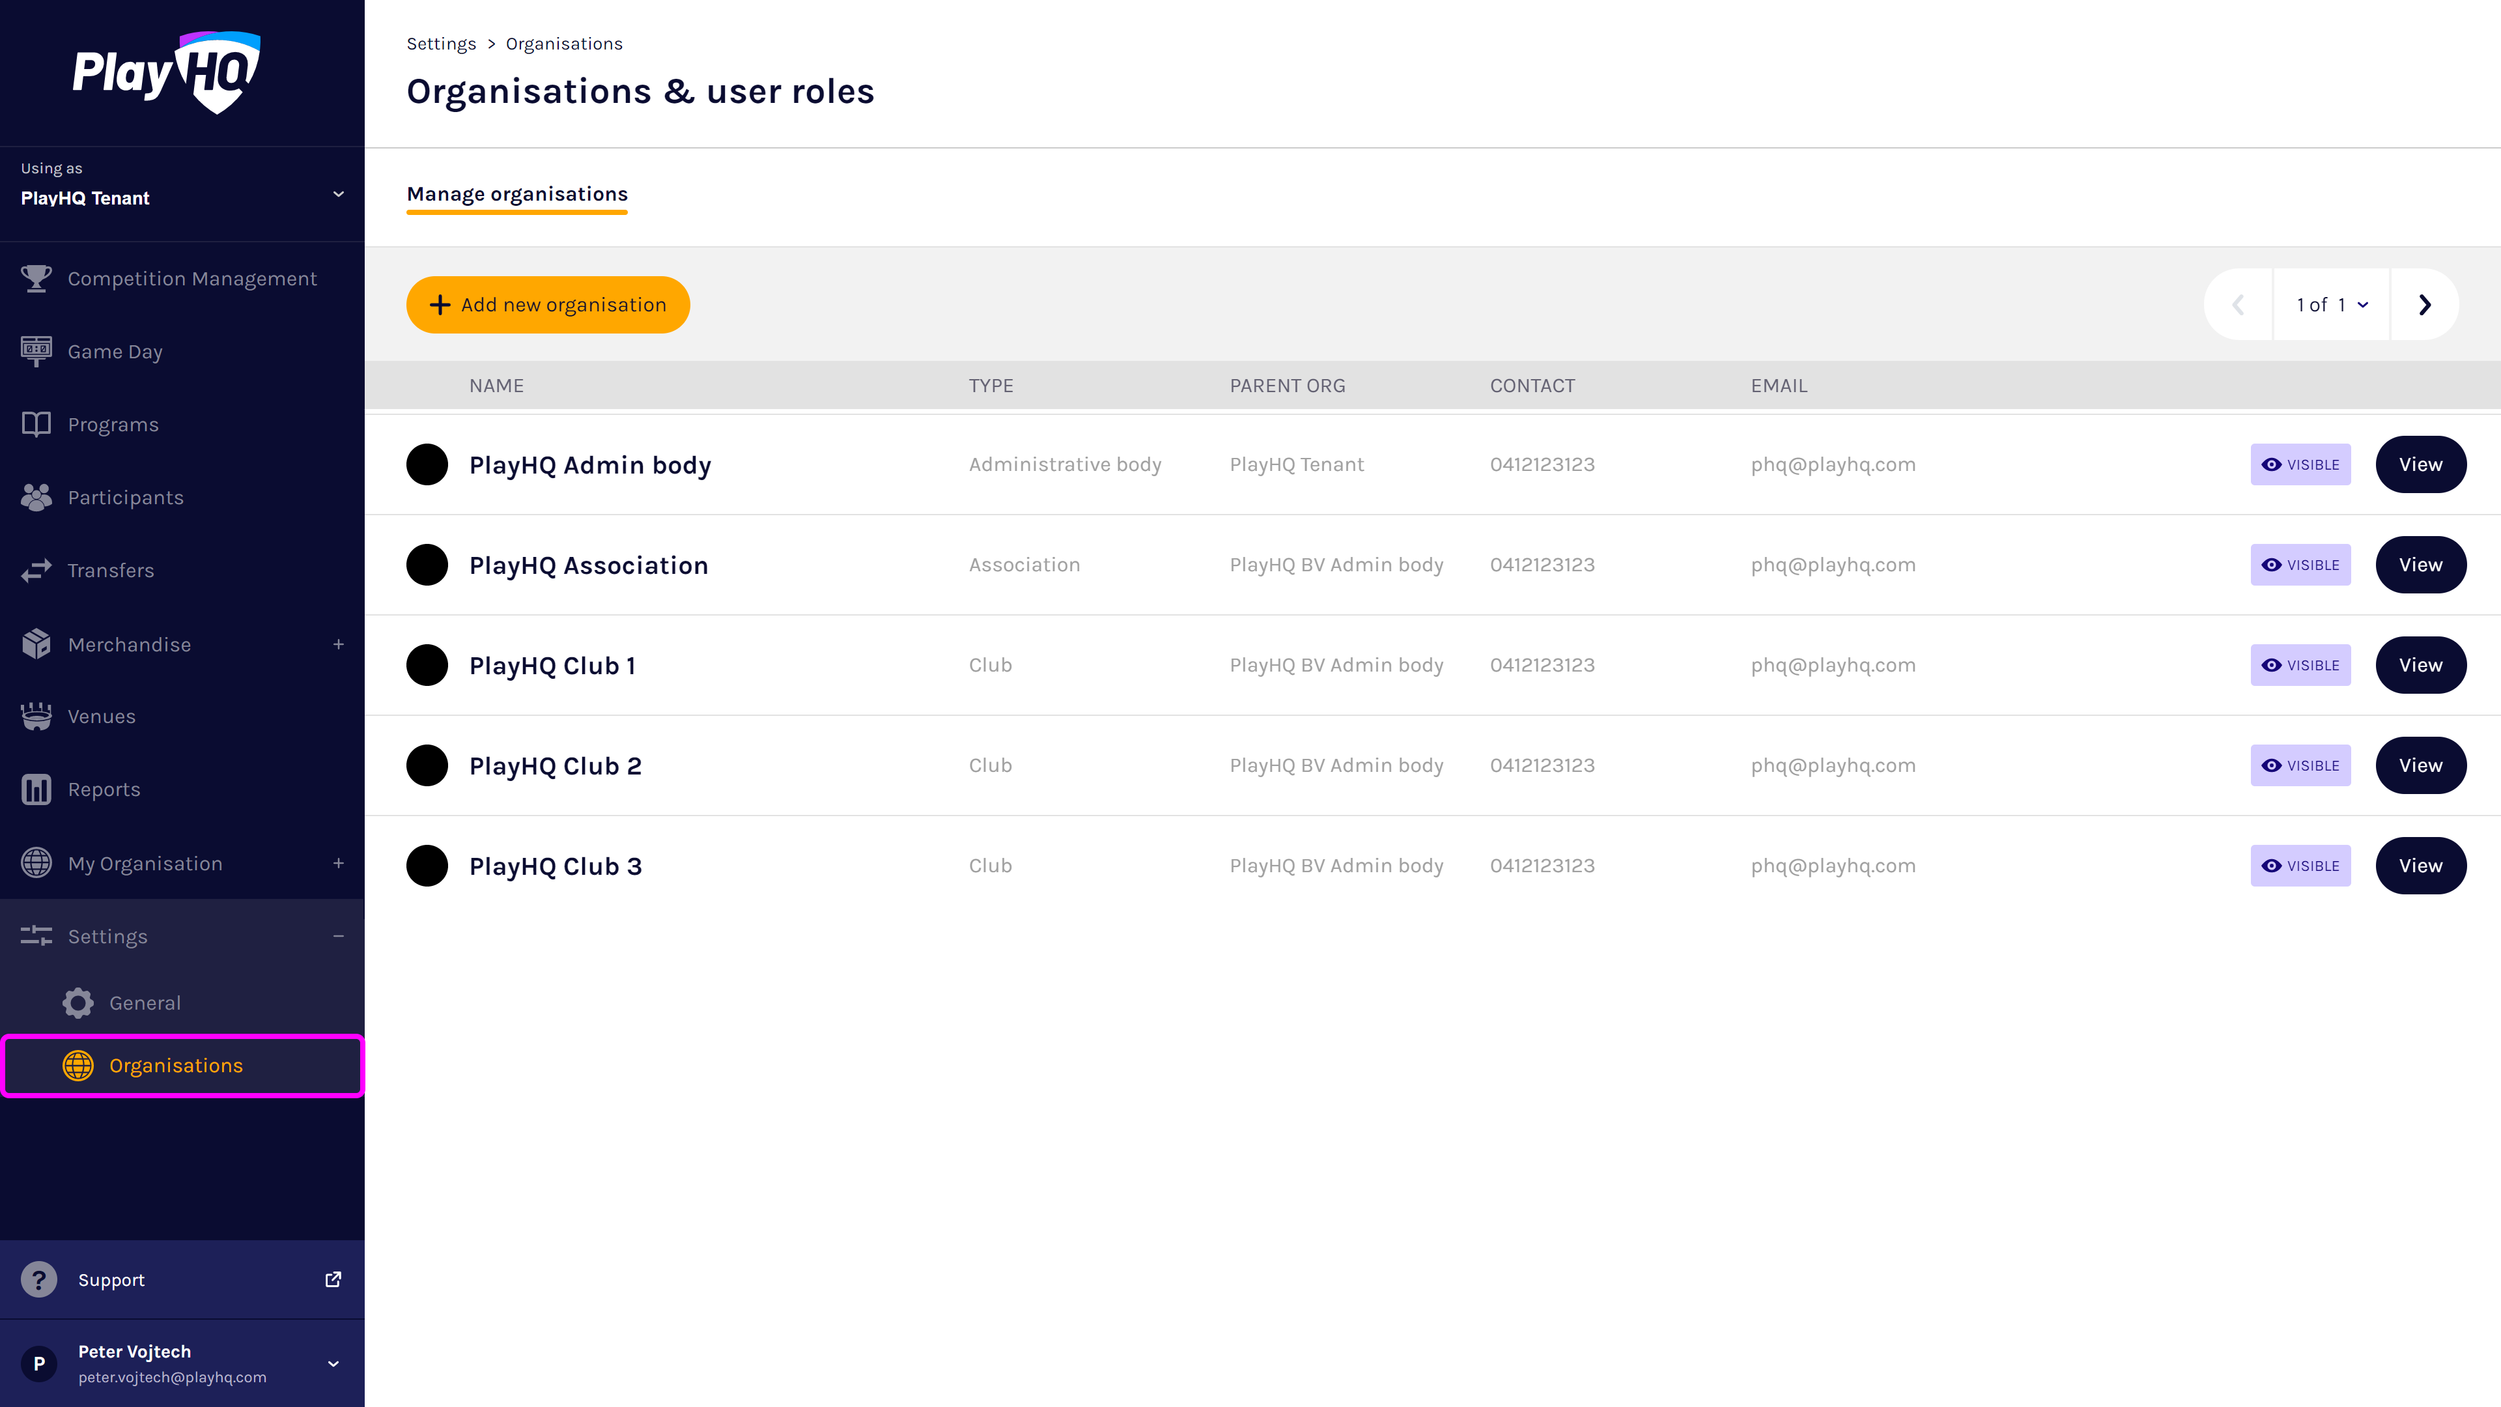Click the PlayHQ Club 3 name
The height and width of the screenshot is (1407, 2501).
[556, 866]
